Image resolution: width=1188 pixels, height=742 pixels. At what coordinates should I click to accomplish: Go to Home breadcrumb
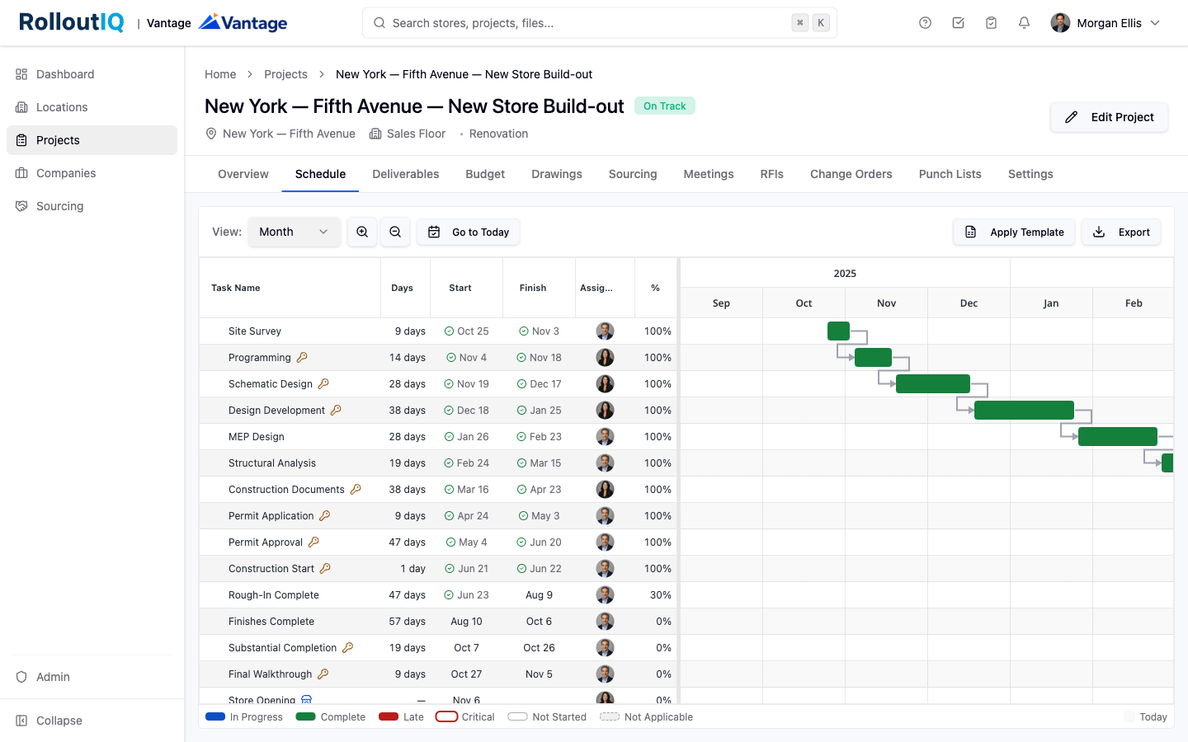[x=220, y=74]
